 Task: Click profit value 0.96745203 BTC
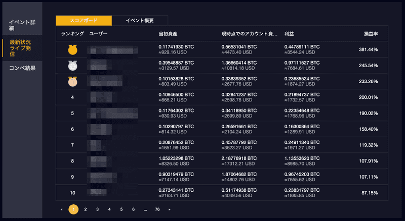point(302,175)
